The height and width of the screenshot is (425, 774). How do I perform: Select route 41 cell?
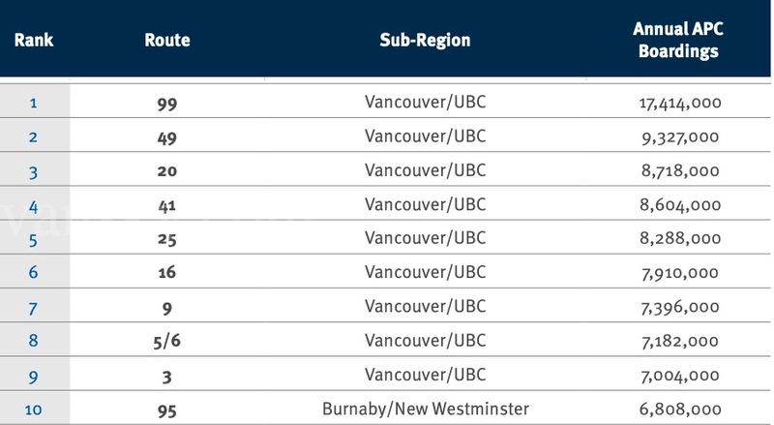(167, 205)
